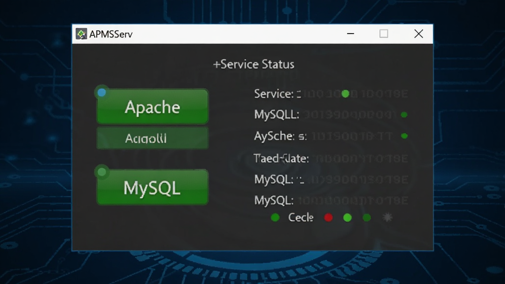Click the gray gear-like icon in bottom legend
505x284 pixels.
pyautogui.click(x=388, y=217)
